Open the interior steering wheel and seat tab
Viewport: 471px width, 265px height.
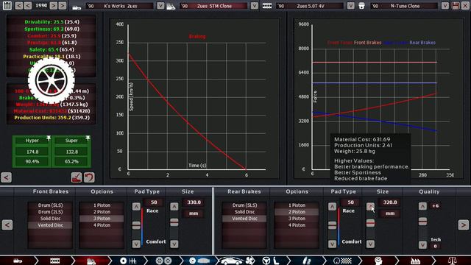coord(270,261)
